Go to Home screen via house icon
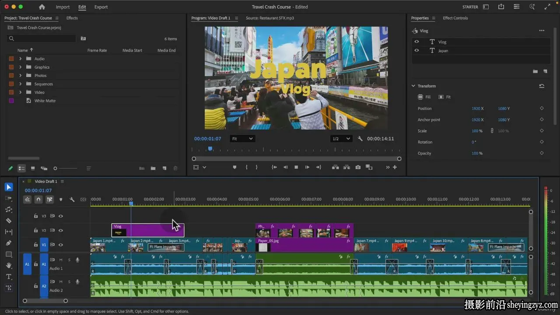Screen dimensions: 560x315 tap(42, 7)
